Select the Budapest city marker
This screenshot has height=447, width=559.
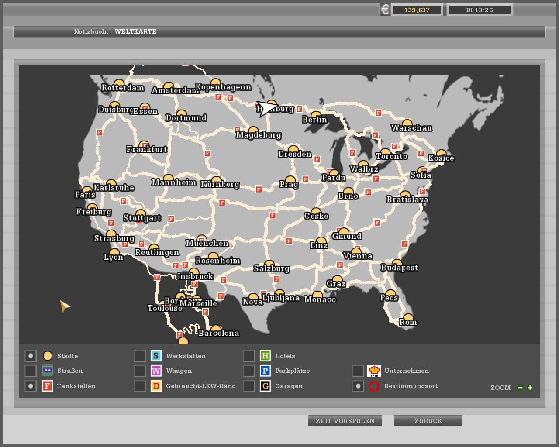pos(397,264)
